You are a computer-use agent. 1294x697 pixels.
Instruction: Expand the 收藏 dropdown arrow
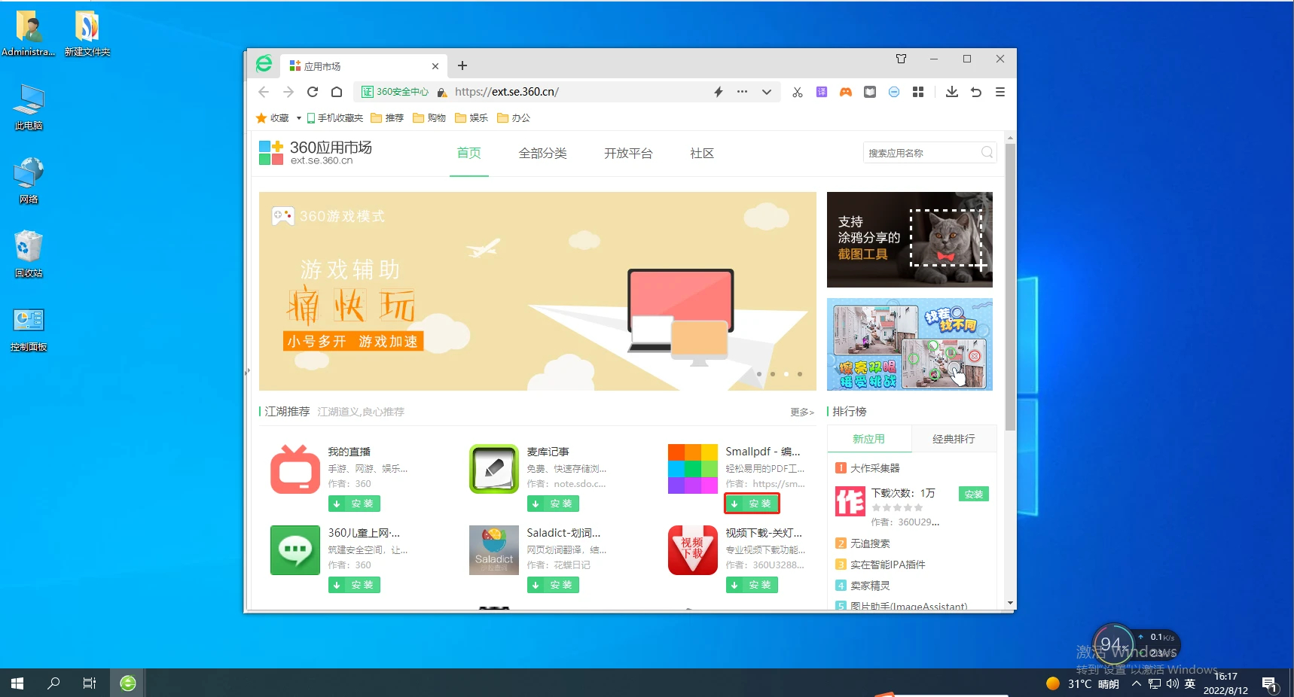tap(298, 118)
